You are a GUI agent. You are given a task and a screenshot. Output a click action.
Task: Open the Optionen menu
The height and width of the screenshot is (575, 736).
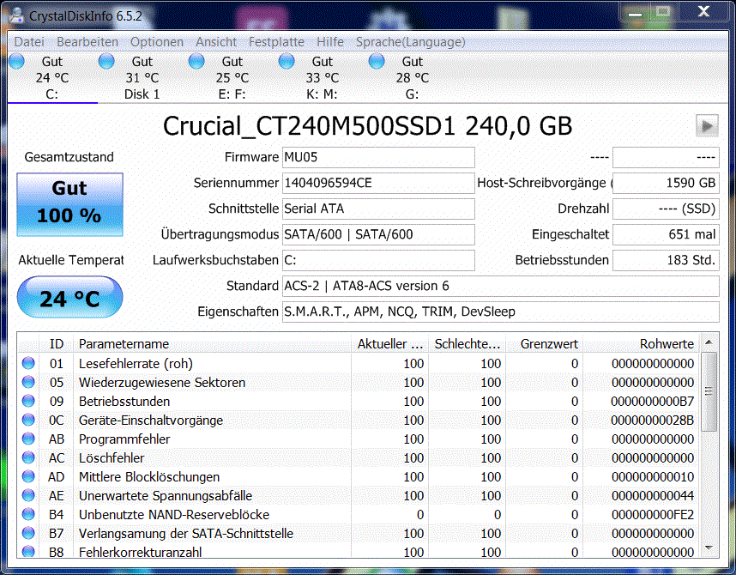pyautogui.click(x=157, y=42)
